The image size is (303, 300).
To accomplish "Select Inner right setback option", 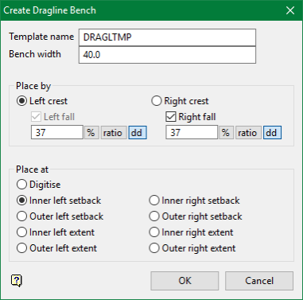I will pyautogui.click(x=154, y=201).
